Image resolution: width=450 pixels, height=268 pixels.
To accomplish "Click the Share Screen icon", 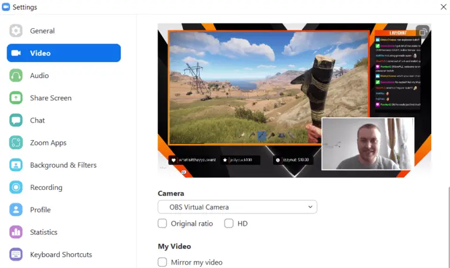I will pos(16,98).
